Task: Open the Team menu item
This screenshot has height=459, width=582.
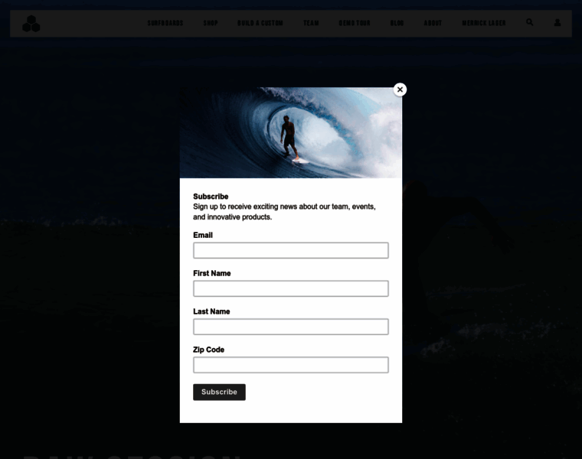Action: [311, 23]
